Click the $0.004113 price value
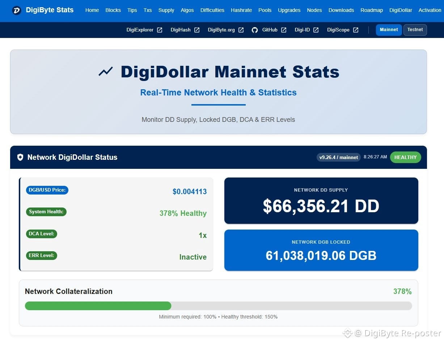Screen dimensions: 444x342 tap(190, 192)
